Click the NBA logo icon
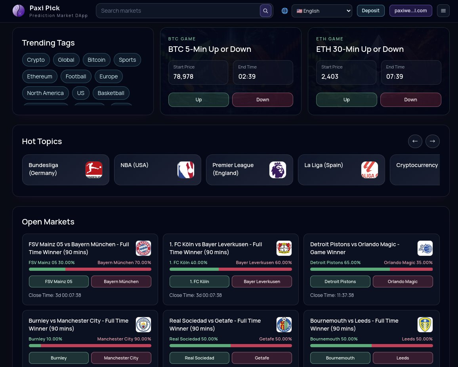The height and width of the screenshot is (367, 458). tap(186, 169)
